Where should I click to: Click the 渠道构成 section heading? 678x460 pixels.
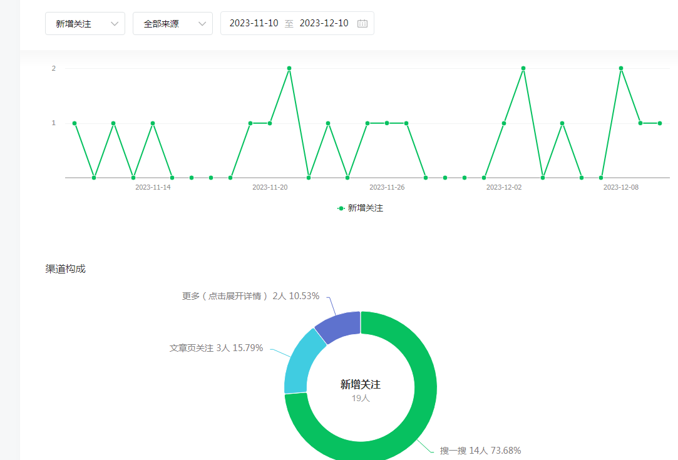coord(65,269)
